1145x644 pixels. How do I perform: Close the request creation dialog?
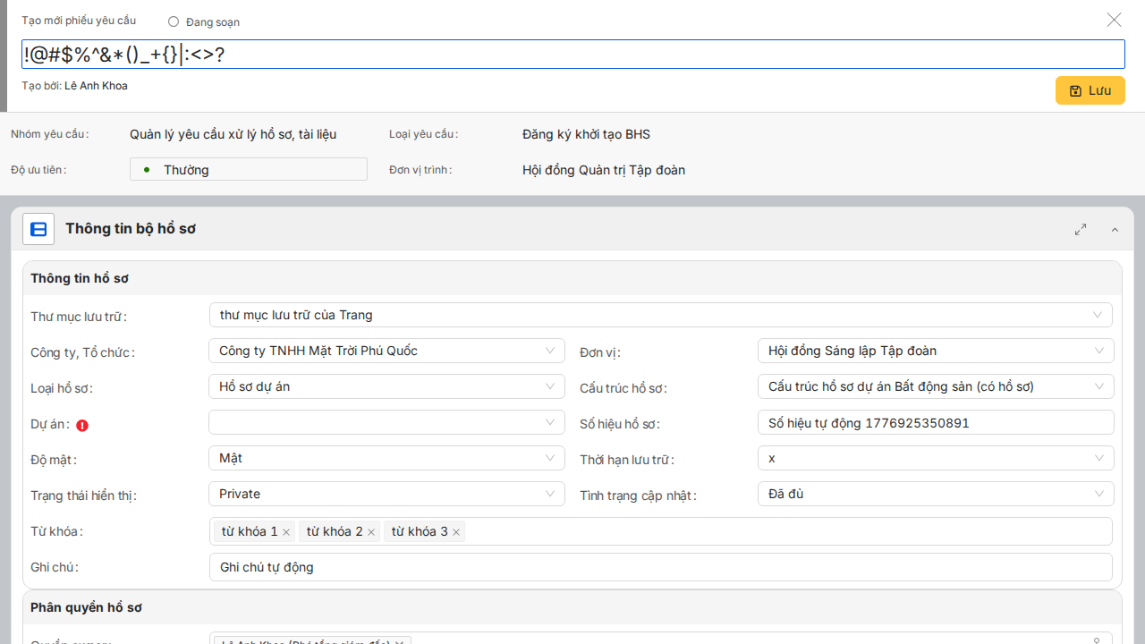(x=1114, y=20)
